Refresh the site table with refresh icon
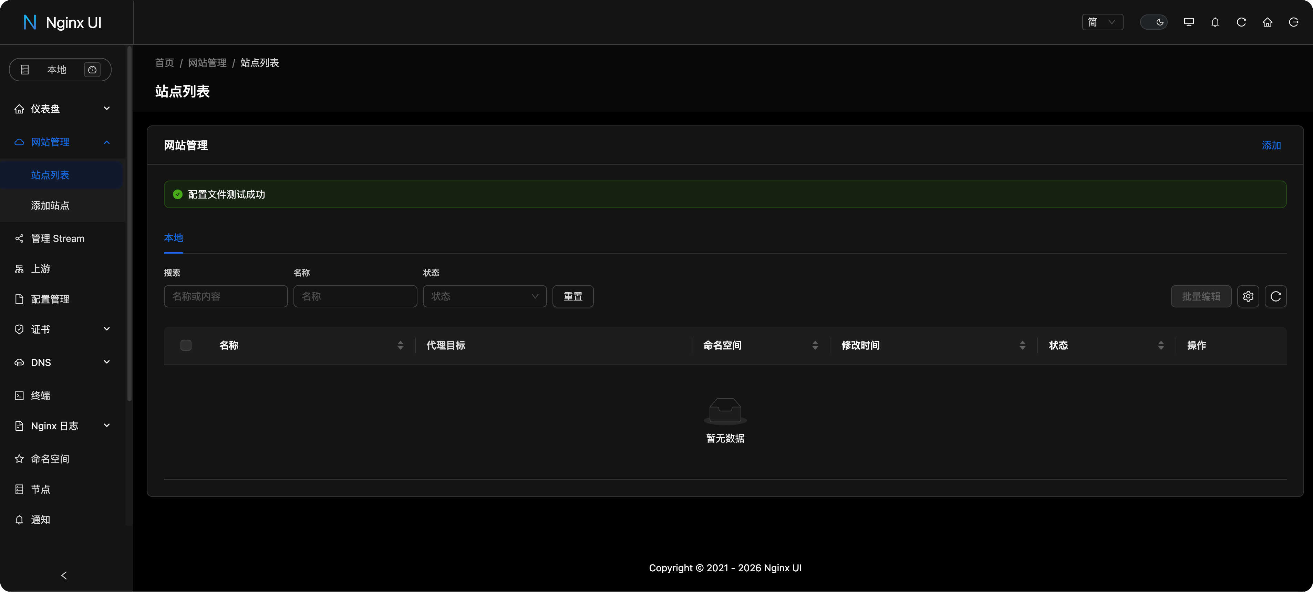Viewport: 1313px width, 592px height. coord(1275,296)
